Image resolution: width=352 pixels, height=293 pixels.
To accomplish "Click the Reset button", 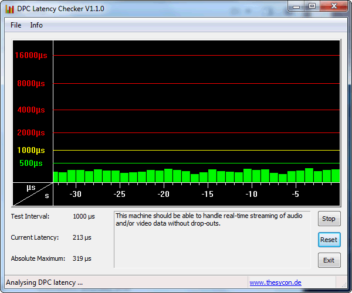I will coord(329,240).
